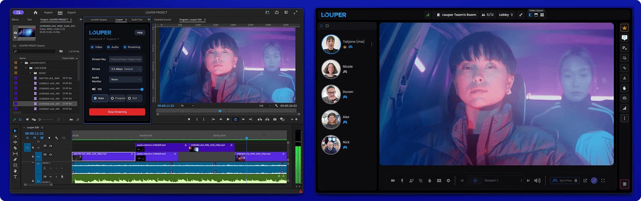
Task: Open the Text panel tab
Action: pos(30,20)
